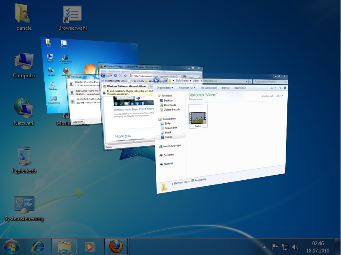
Task: Select Videos in the Bibliotheken tree
Action: 168,137
